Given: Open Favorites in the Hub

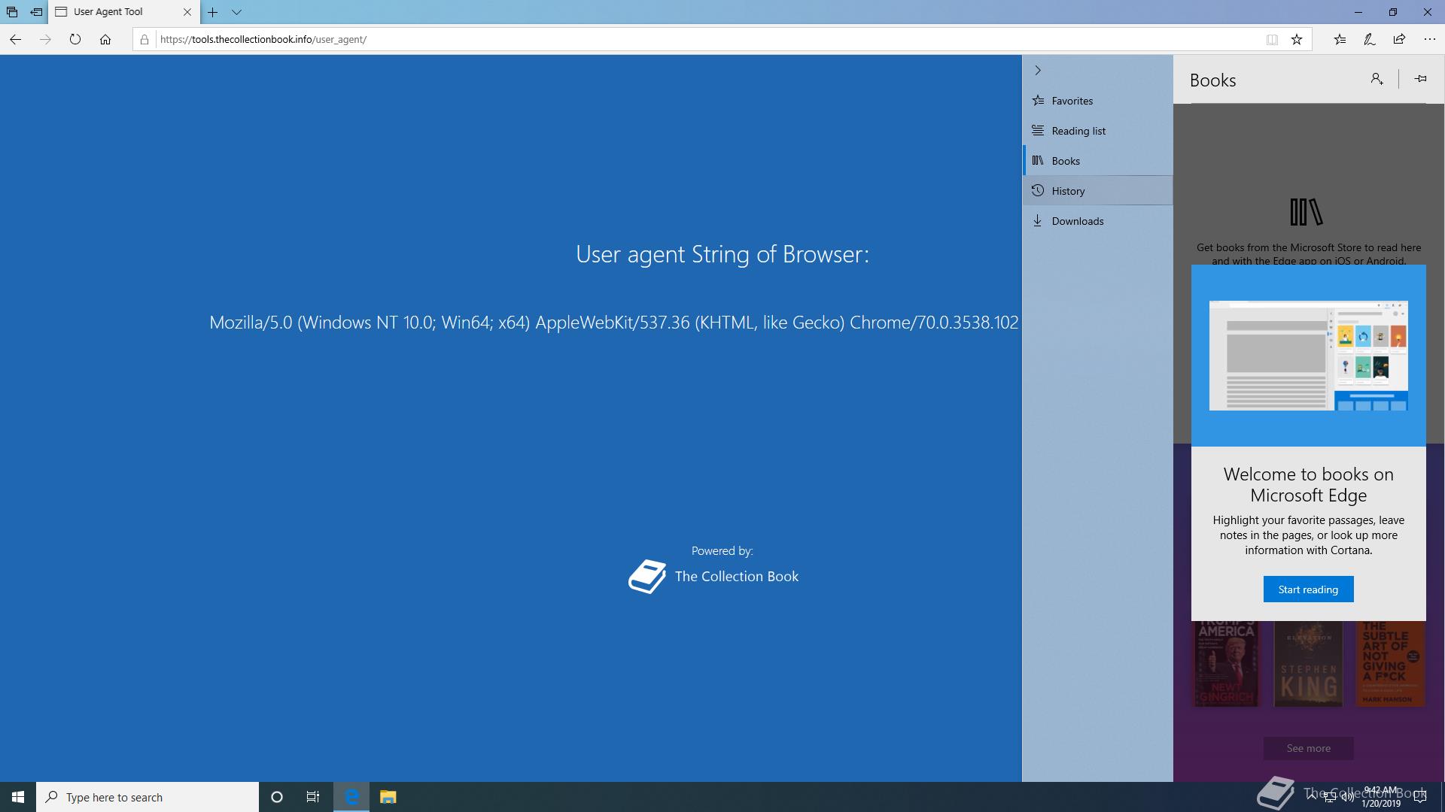Looking at the screenshot, I should pyautogui.click(x=1098, y=101).
